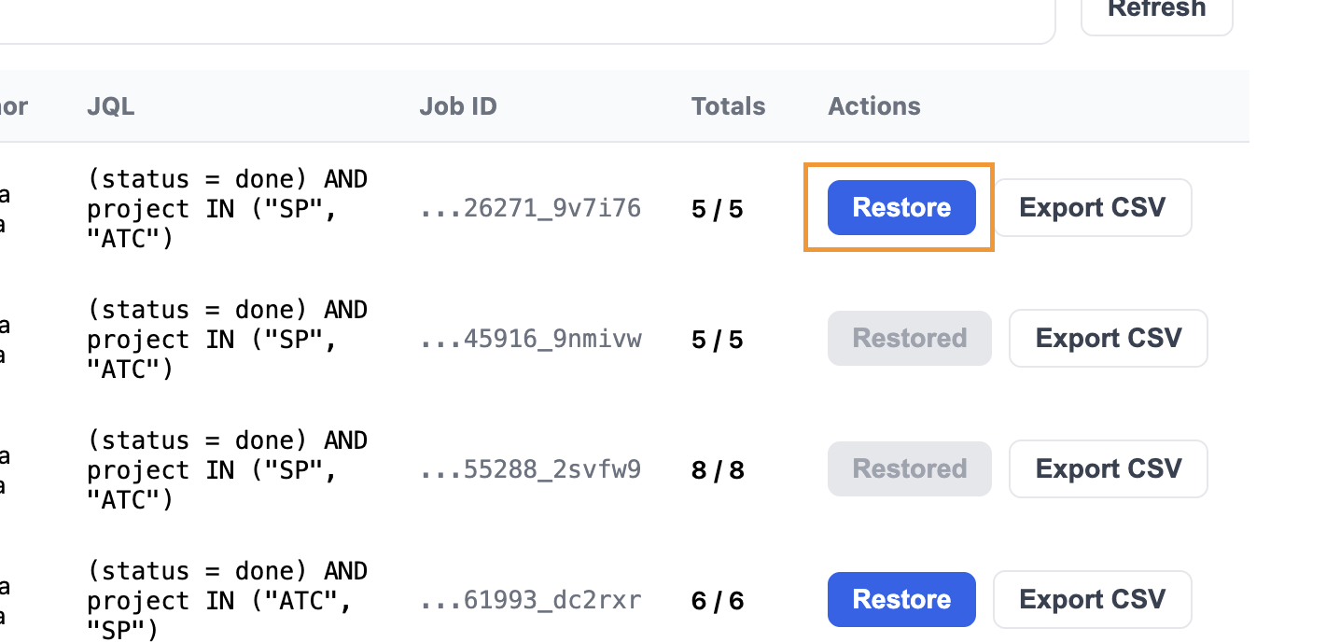The height and width of the screenshot is (642, 1340).
Task: Restore job ending 61993_dc2rxr
Action: 901,599
